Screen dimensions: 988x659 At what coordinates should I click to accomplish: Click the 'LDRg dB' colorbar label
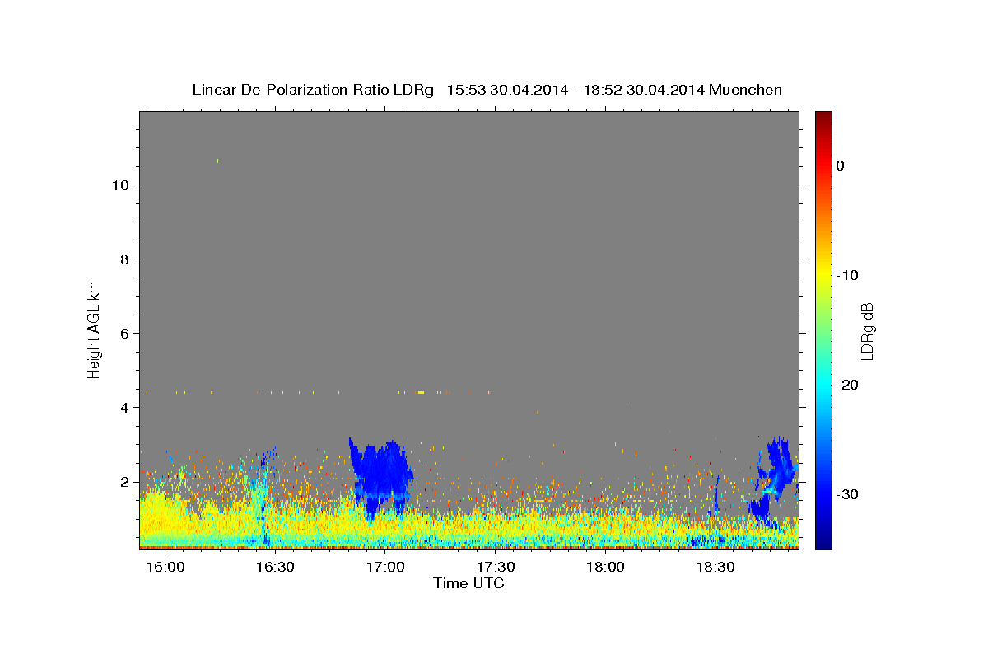[x=866, y=331]
